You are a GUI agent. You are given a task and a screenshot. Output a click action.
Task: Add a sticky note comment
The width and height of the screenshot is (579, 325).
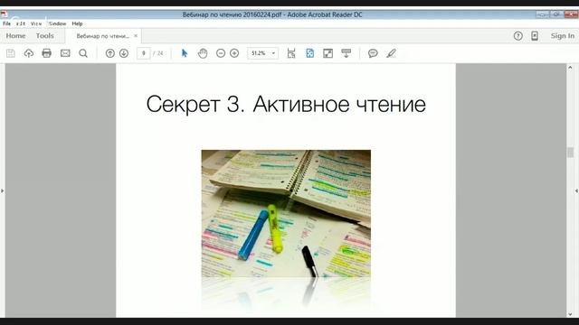[373, 53]
